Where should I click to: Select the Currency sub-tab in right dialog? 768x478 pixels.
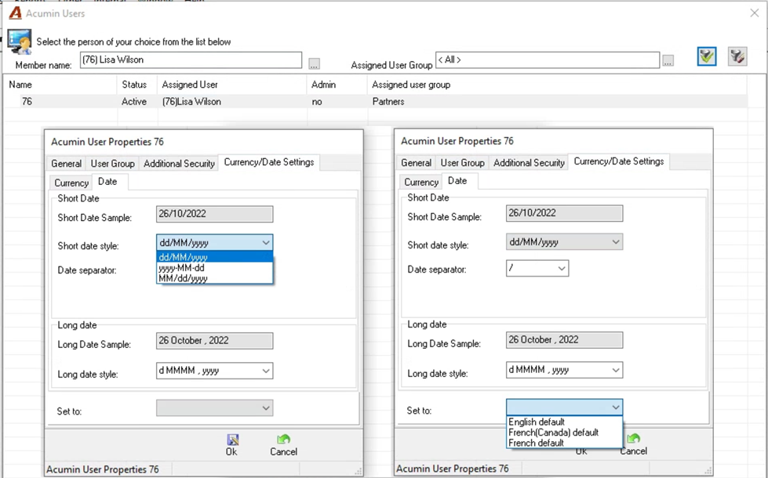coord(421,182)
